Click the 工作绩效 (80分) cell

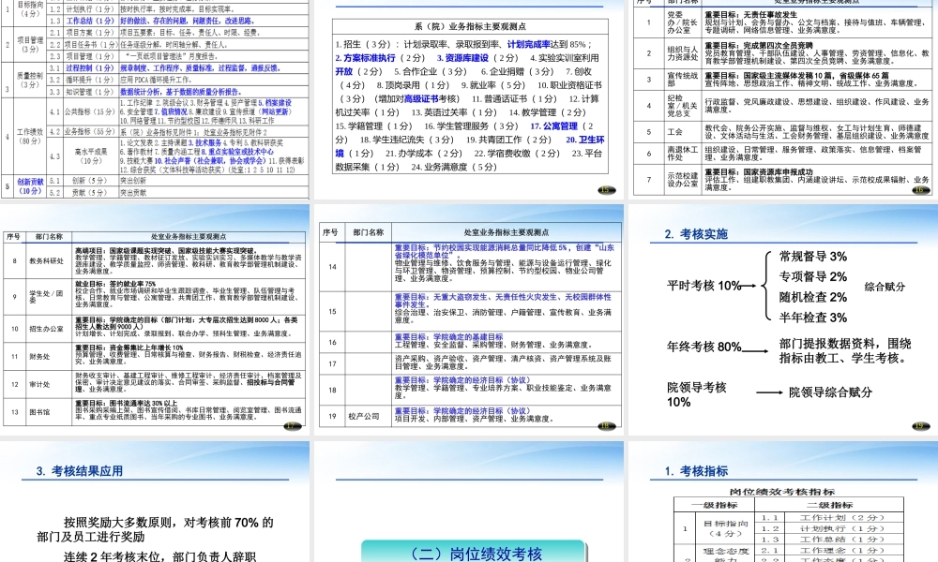coord(30,136)
